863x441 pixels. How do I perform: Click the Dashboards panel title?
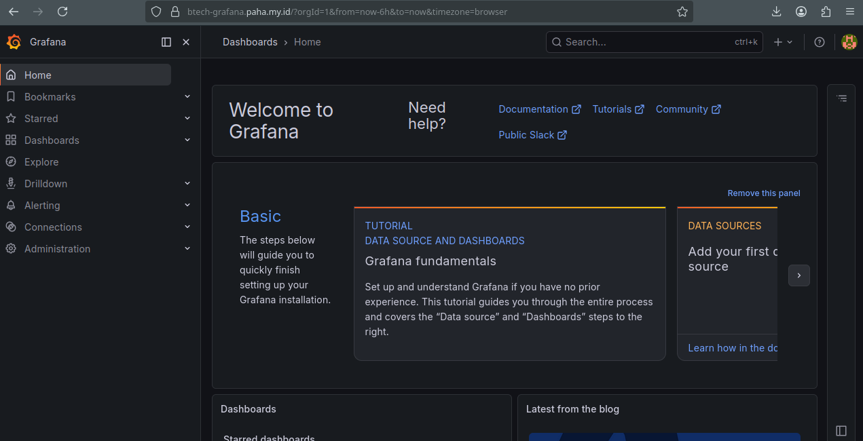pos(249,409)
